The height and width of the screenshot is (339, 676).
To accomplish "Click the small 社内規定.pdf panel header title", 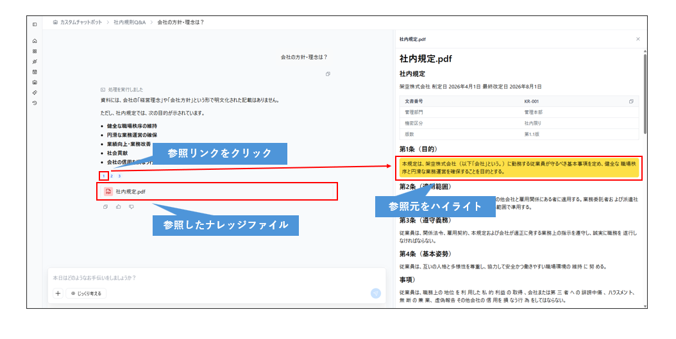I will [412, 39].
